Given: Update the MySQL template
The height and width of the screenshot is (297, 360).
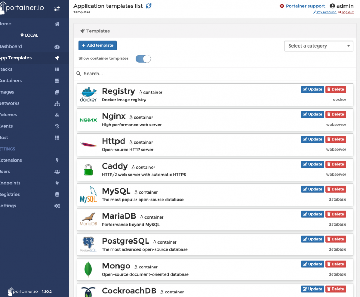Looking at the screenshot, I should click(x=312, y=189).
